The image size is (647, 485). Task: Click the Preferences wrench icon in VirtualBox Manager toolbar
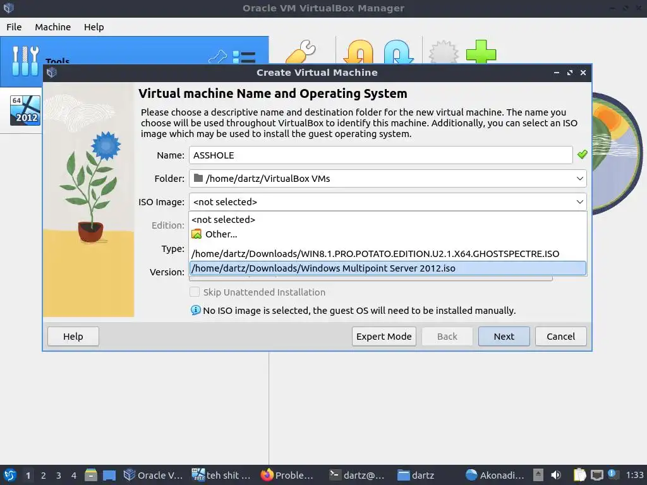click(x=300, y=52)
